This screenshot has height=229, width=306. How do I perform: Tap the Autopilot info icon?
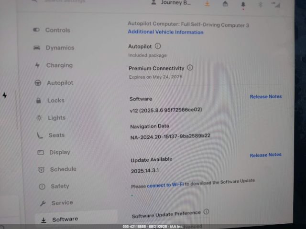158,46
